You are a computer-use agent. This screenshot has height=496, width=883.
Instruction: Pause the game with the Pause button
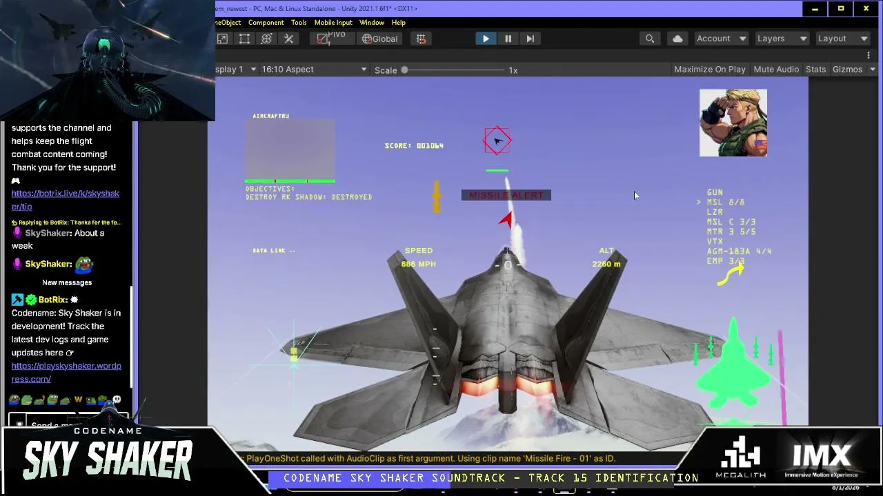[x=508, y=39]
